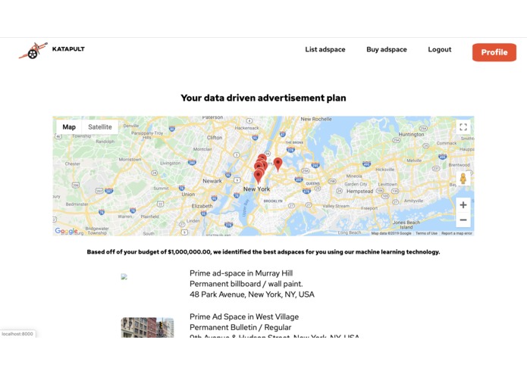Screen dimensions: 527x374
Task: Click the 'Your data driven advertisement plan' heading
Action: (x=263, y=98)
